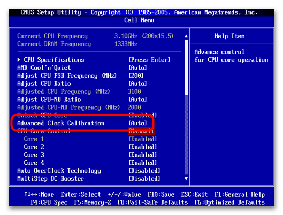Viewport: 283px width, 215px height.
Task: Click the 1333MHz DRAM value
Action: tap(126, 44)
